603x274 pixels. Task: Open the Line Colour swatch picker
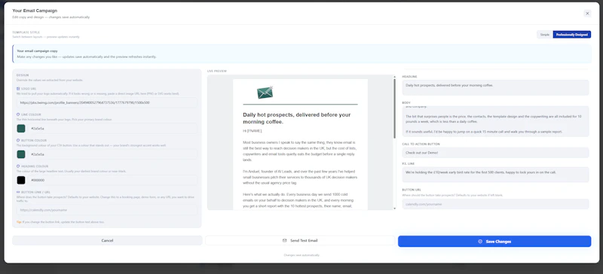[x=21, y=129]
